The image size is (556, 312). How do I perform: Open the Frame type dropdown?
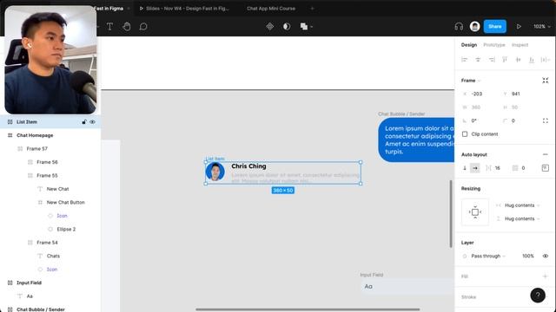coord(471,81)
